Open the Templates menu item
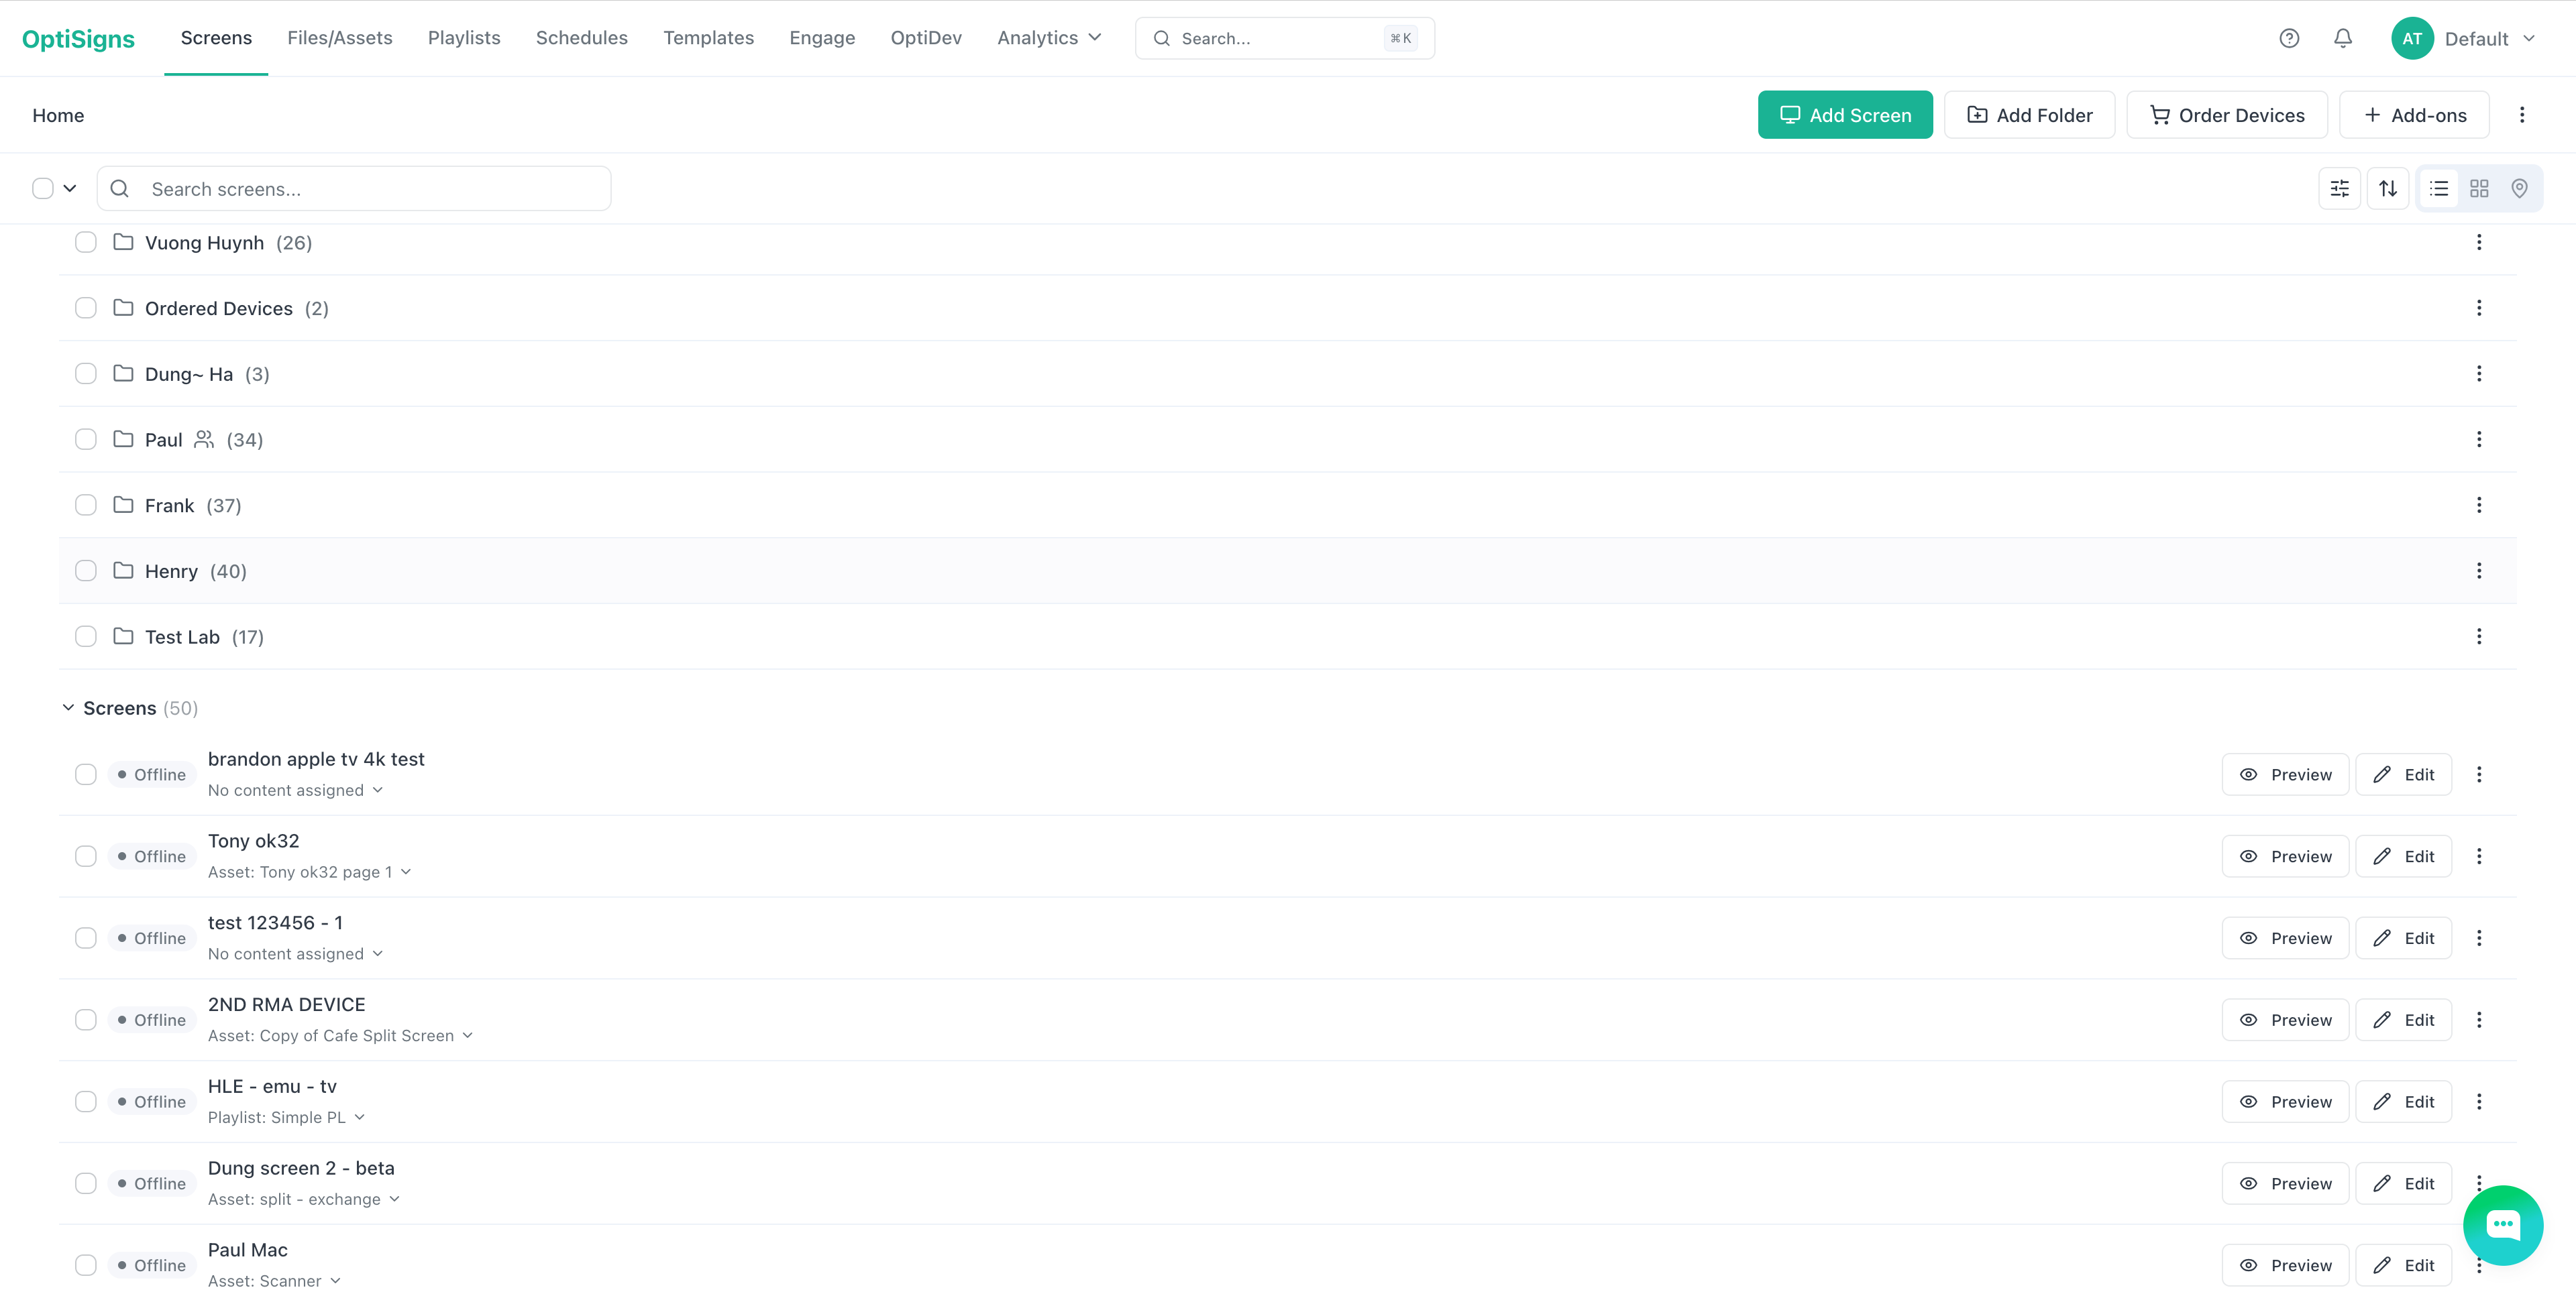The height and width of the screenshot is (1298, 2576). coord(708,37)
